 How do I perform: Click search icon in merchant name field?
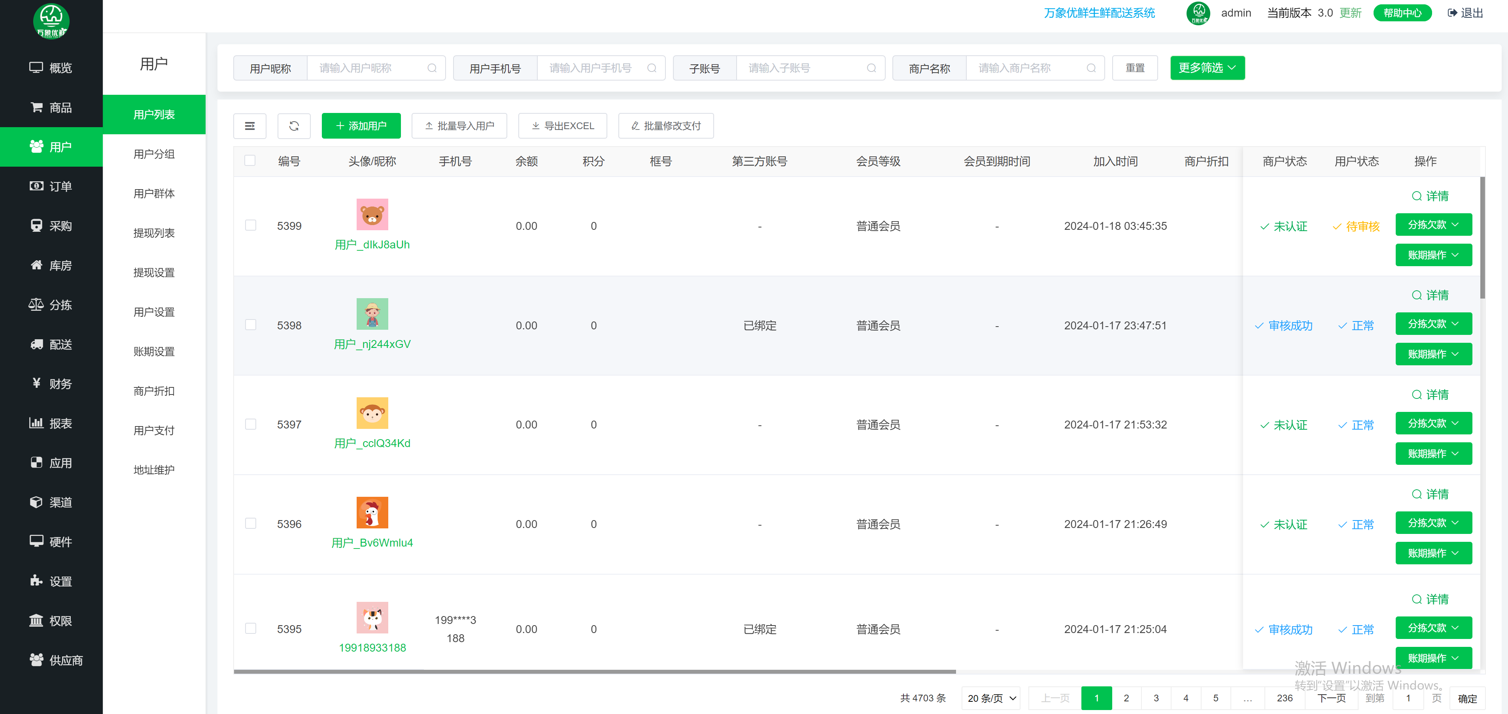point(1090,68)
